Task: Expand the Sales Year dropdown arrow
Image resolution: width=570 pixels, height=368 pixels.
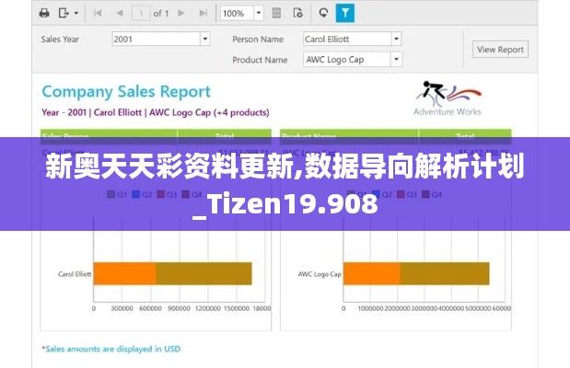Action: (x=205, y=39)
